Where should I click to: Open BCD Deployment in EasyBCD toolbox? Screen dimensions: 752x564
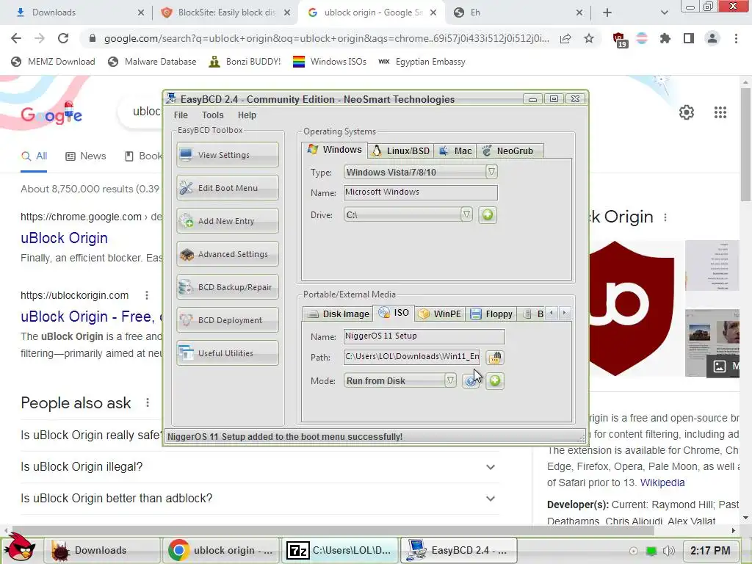point(228,320)
